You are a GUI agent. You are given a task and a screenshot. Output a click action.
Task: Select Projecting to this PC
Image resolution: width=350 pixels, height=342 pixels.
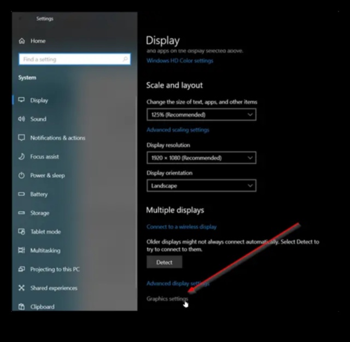[55, 269]
